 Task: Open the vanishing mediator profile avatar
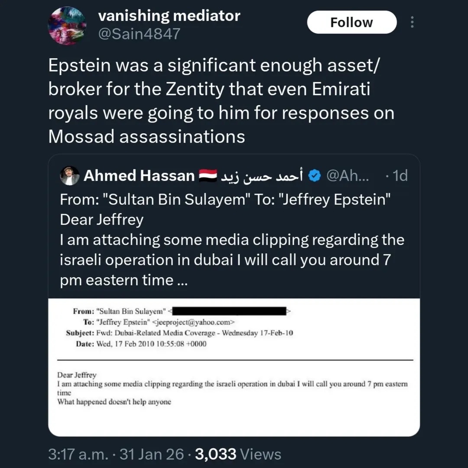pos(67,26)
